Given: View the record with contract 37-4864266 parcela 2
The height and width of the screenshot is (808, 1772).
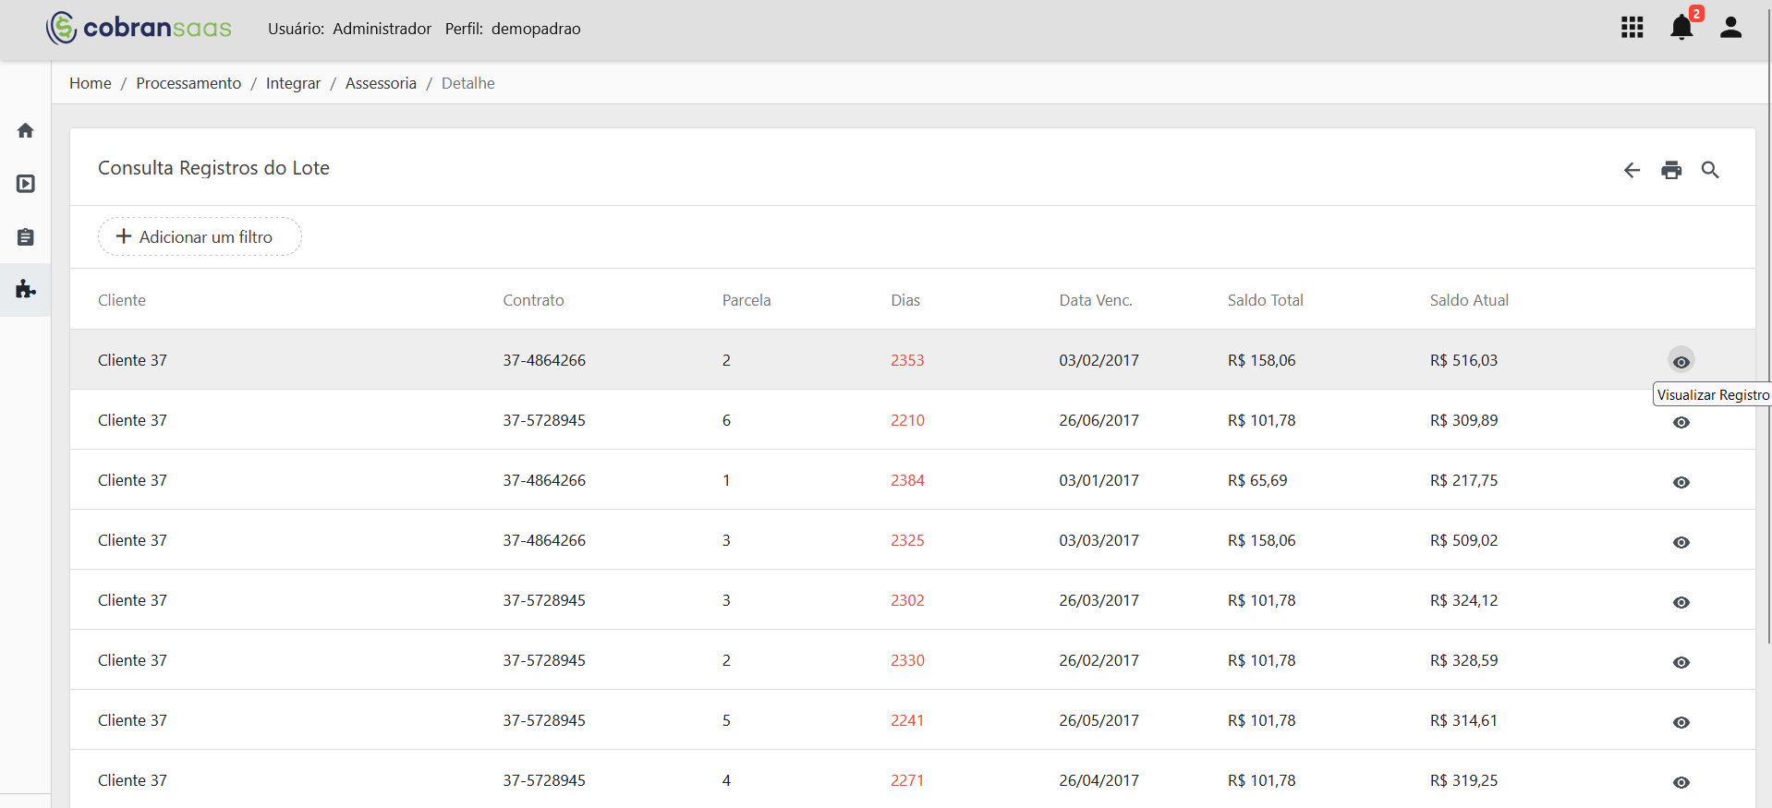Looking at the screenshot, I should pos(1681,361).
